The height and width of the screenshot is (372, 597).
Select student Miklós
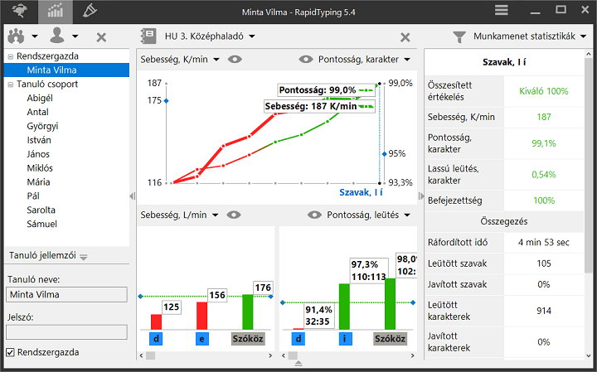click(x=40, y=168)
